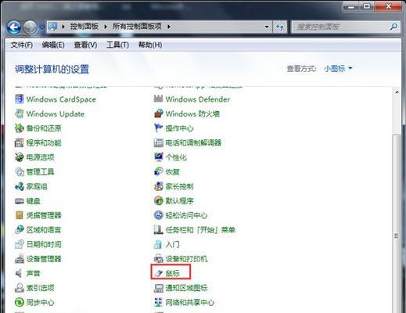Open the 鼠标 mouse settings link
The height and width of the screenshot is (313, 406).
173,273
